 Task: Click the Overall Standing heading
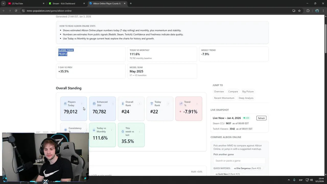click(69, 88)
